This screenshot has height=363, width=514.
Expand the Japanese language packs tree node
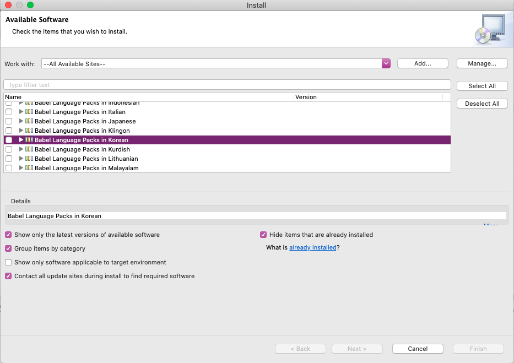click(21, 121)
